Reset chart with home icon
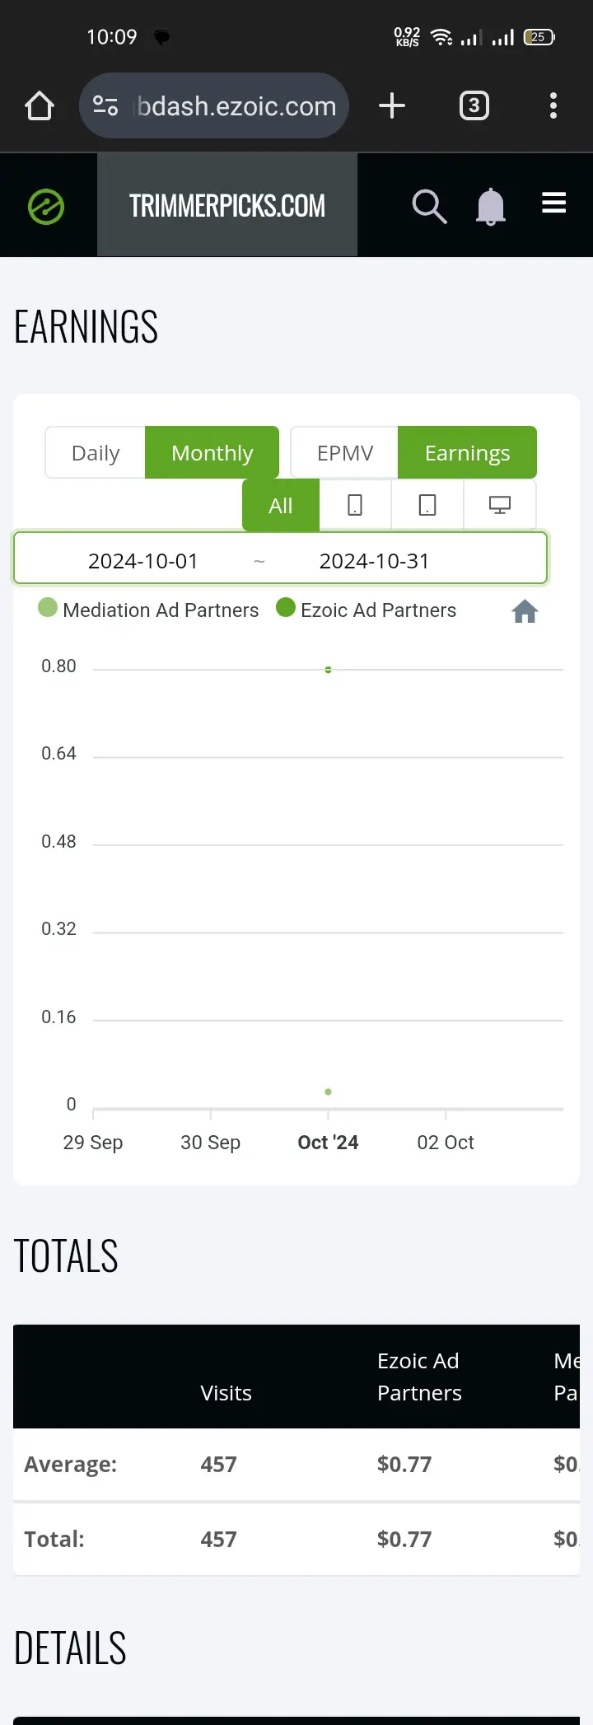 pyautogui.click(x=525, y=611)
